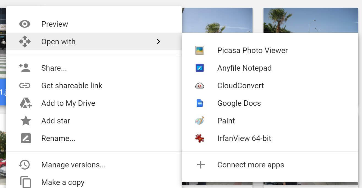Screen dimensions: 362x188
Task: Click the Paint palette icon
Action: (x=199, y=121)
